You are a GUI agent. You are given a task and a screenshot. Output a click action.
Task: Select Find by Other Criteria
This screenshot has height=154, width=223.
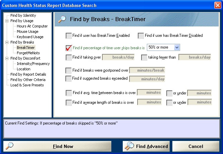[28, 80]
